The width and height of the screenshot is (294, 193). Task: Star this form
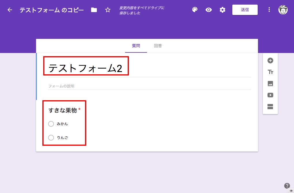pyautogui.click(x=108, y=10)
